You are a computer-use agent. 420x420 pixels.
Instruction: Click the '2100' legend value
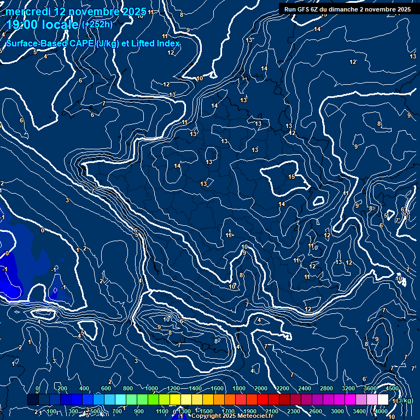[x=272, y=411]
